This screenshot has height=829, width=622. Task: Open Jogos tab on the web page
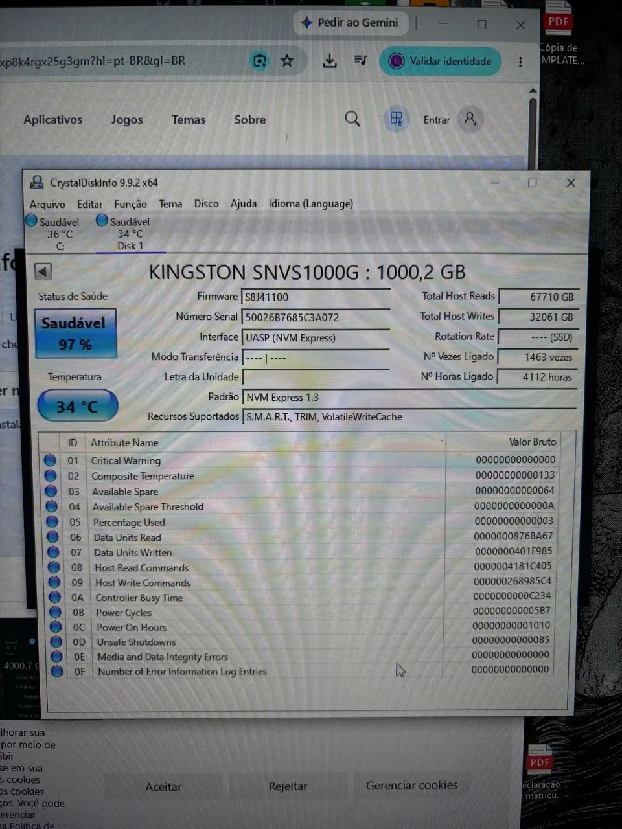(x=127, y=120)
